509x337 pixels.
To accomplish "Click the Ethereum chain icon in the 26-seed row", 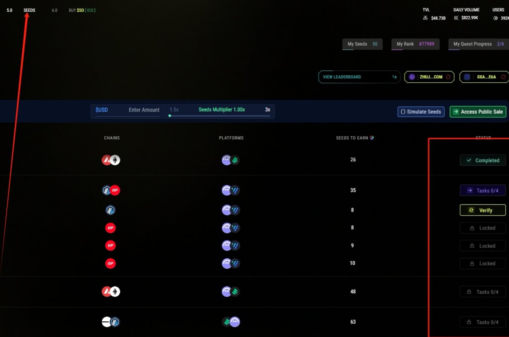I will coord(115,160).
